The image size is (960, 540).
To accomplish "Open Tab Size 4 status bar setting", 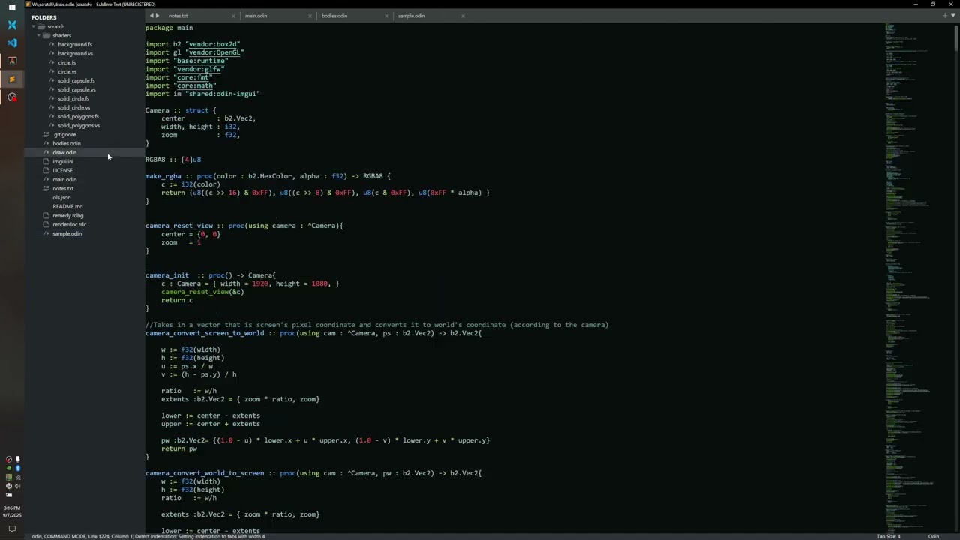I will point(889,536).
